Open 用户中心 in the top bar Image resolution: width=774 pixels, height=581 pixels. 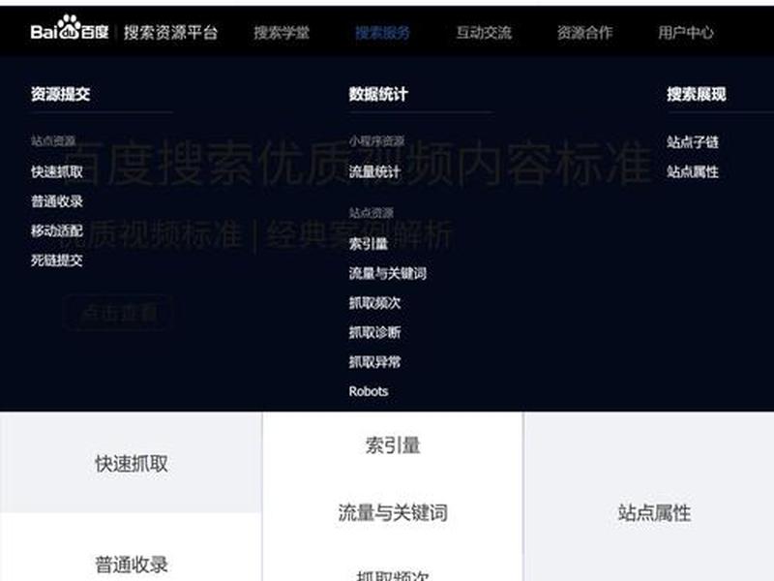pos(686,33)
